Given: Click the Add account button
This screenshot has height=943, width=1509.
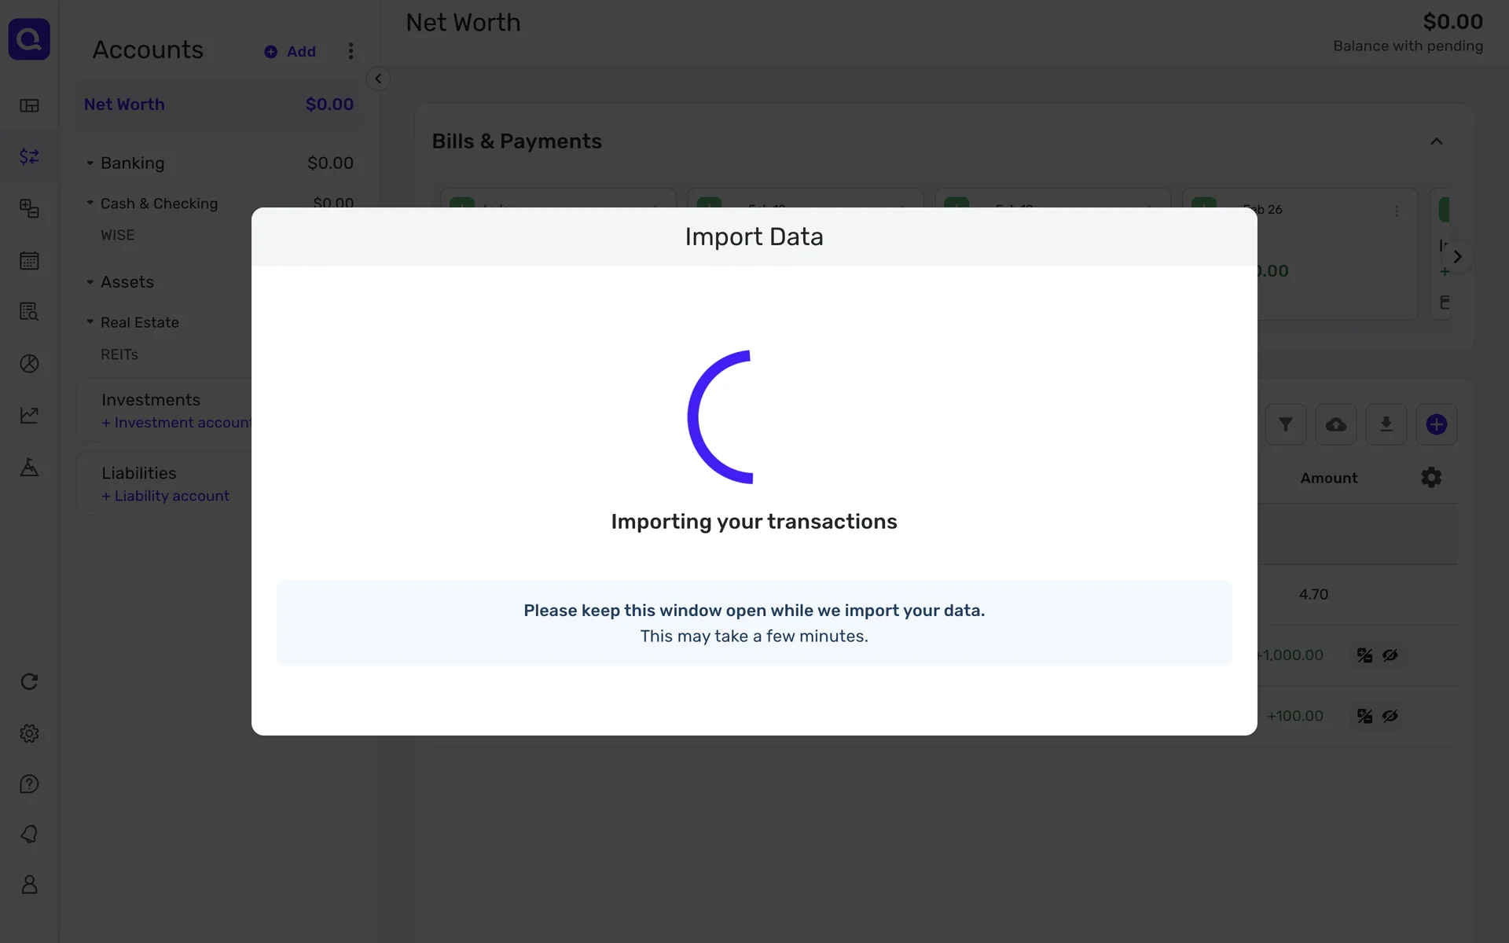Looking at the screenshot, I should [290, 52].
